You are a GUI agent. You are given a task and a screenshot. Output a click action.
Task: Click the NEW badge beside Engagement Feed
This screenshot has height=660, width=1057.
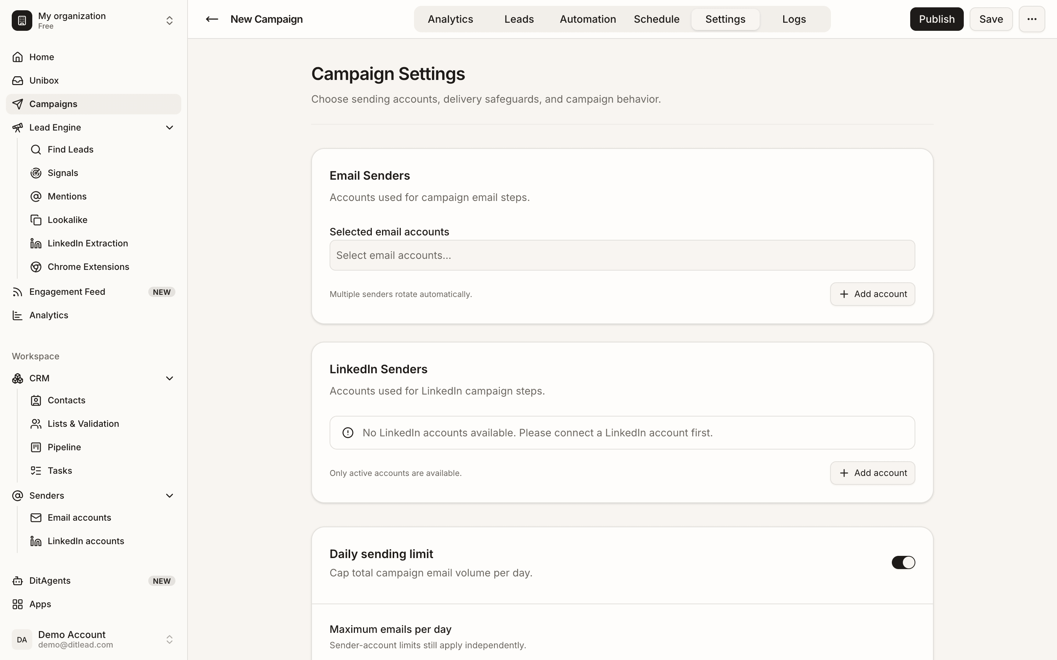(161, 292)
